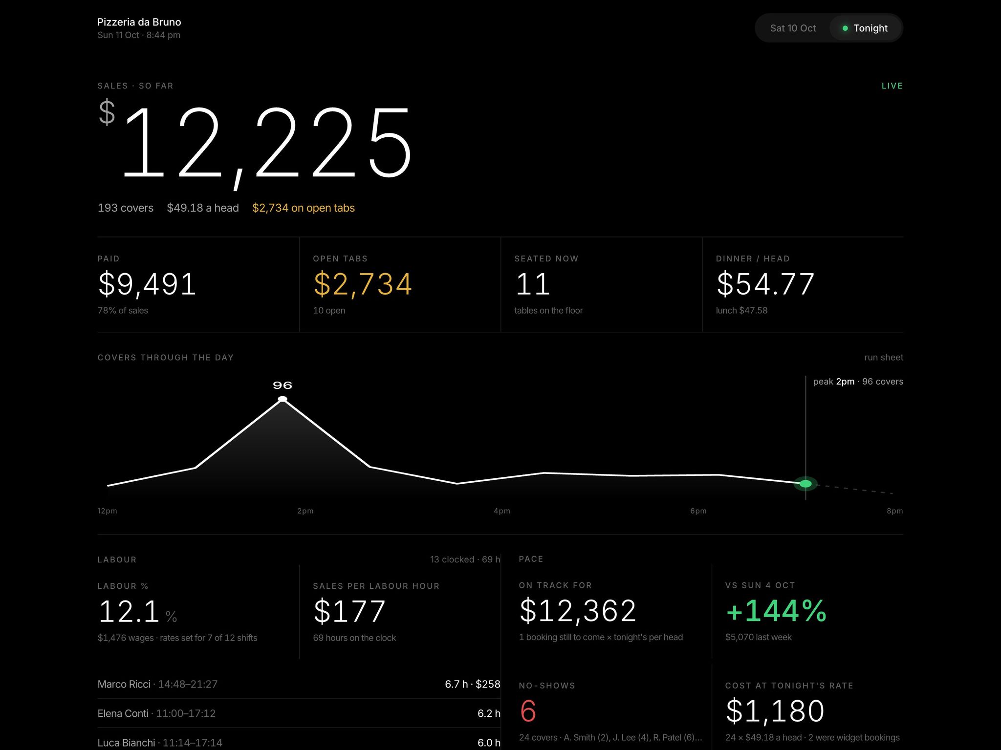This screenshot has width=1001, height=750.
Task: Click the 69 hours on the clock text
Action: tap(354, 638)
